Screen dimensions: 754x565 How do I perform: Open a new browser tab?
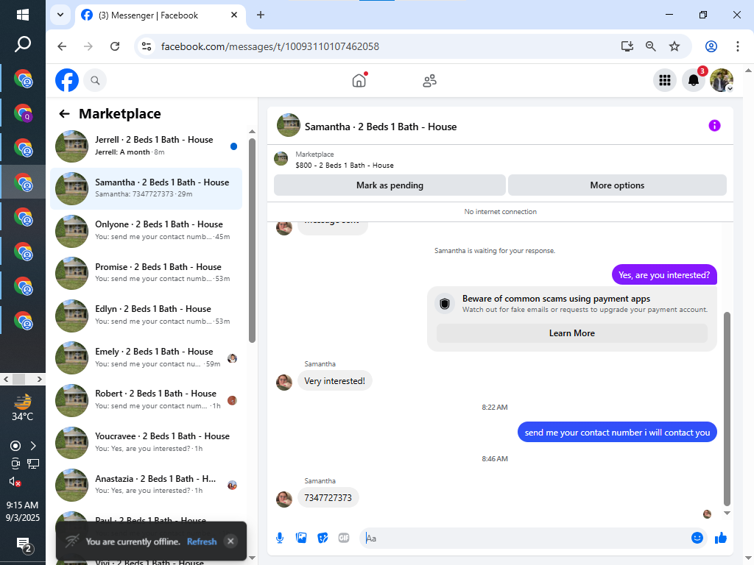coord(261,15)
